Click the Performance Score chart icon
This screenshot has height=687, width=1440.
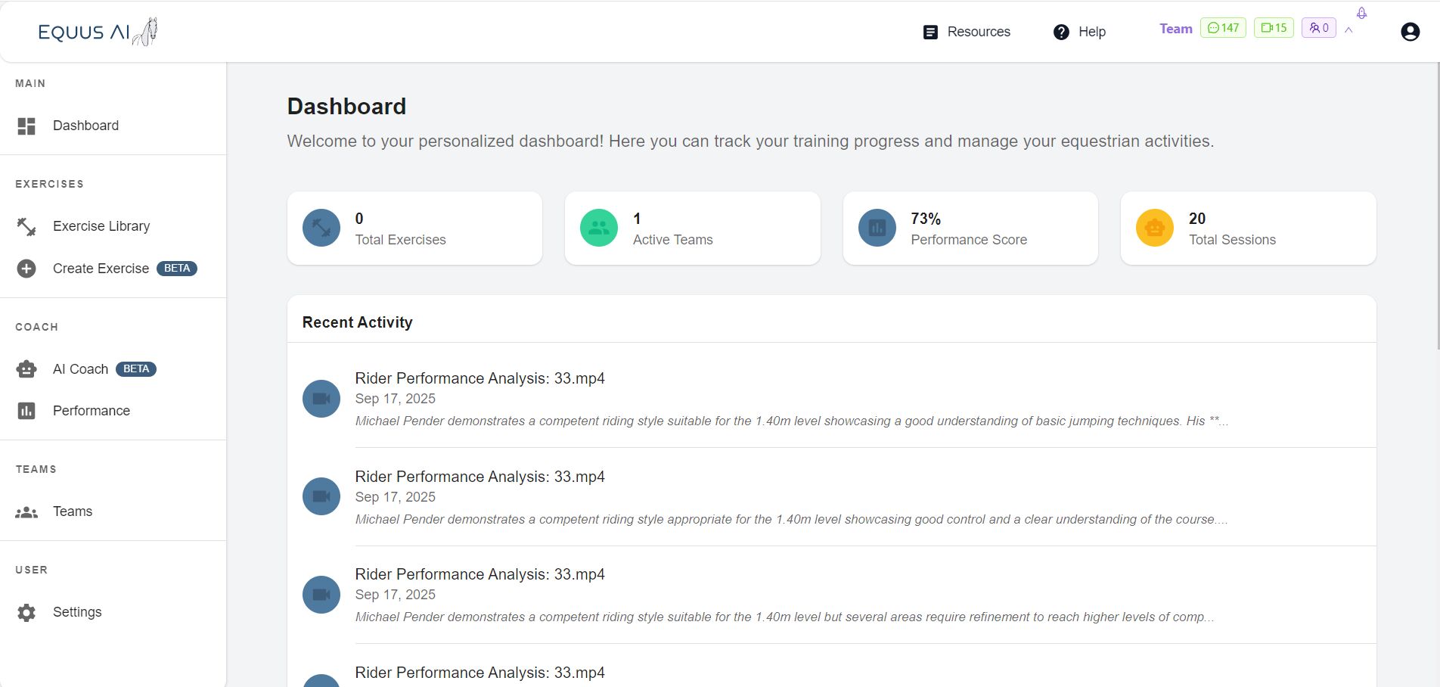tap(877, 228)
